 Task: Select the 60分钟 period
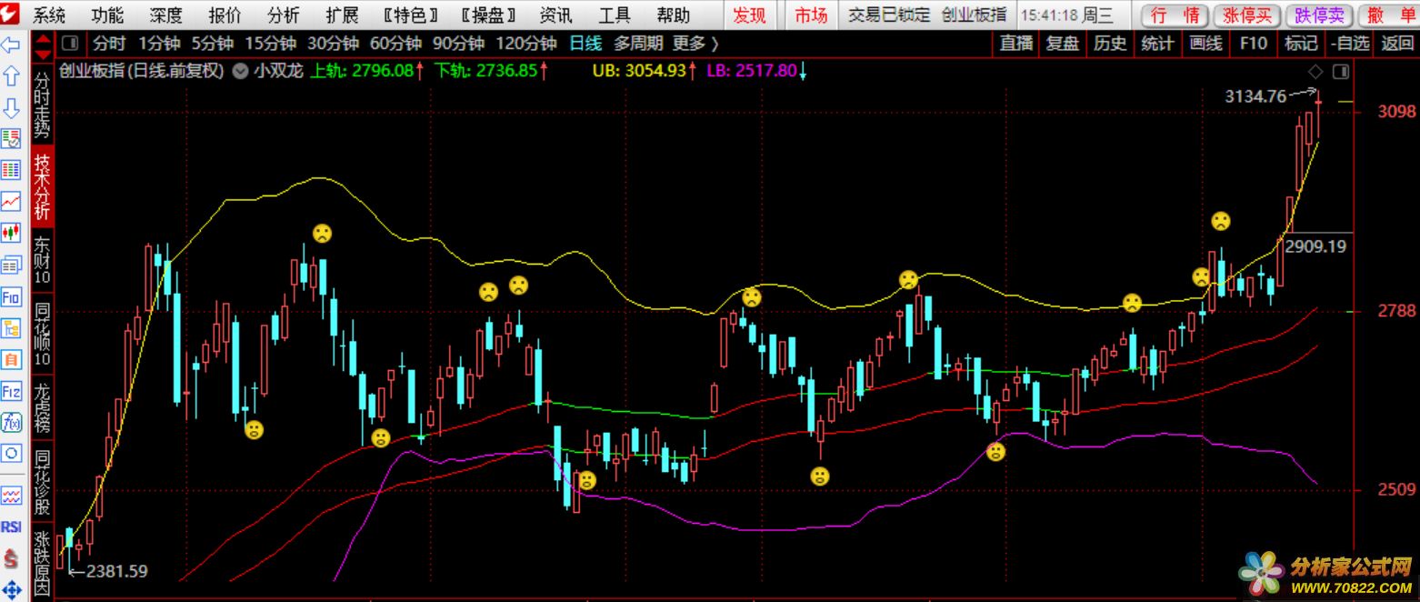point(395,44)
